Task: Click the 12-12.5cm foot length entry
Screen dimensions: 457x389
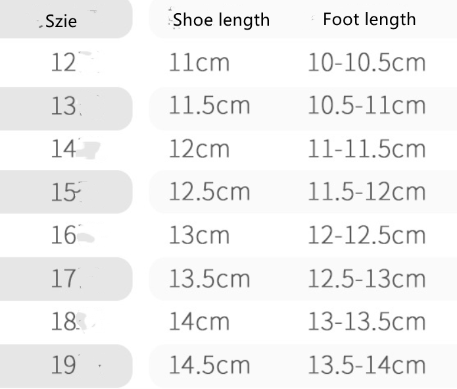Action: point(367,235)
